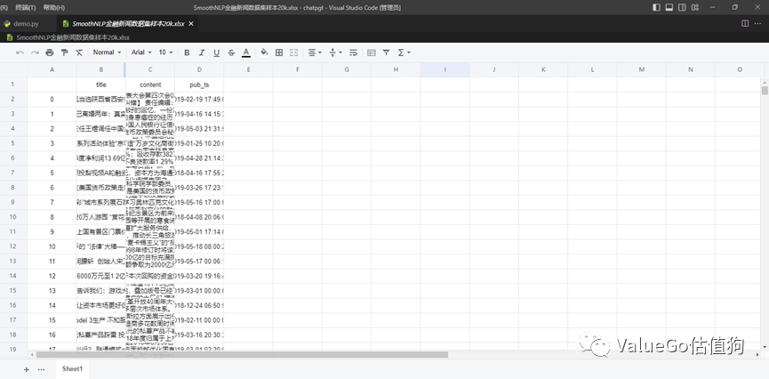
Task: Switch to the demo.py tab
Action: (x=26, y=23)
